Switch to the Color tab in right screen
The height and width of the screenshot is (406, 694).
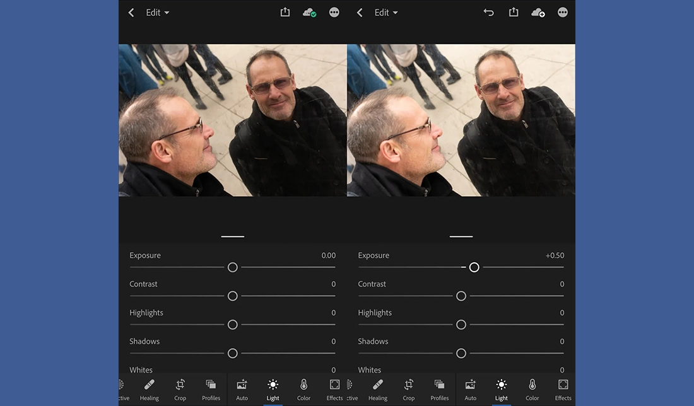(532, 388)
